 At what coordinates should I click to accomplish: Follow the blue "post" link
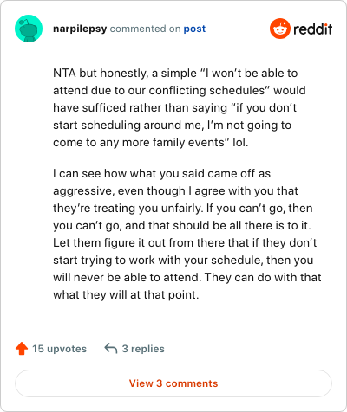(x=194, y=29)
